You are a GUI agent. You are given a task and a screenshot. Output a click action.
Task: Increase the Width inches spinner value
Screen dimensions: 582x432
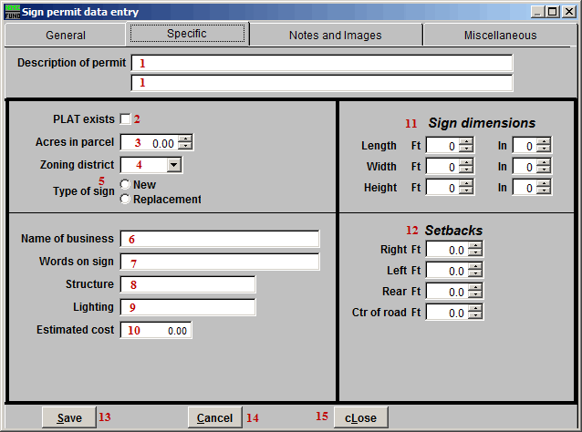pyautogui.click(x=544, y=162)
